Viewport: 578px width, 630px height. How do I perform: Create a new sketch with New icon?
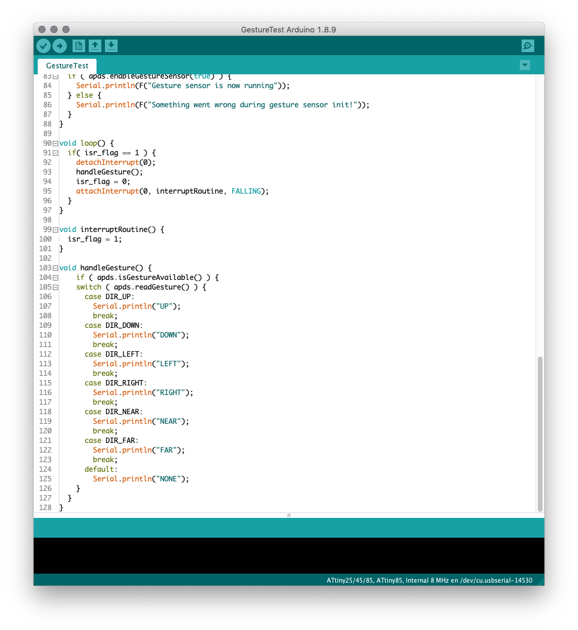(x=79, y=46)
